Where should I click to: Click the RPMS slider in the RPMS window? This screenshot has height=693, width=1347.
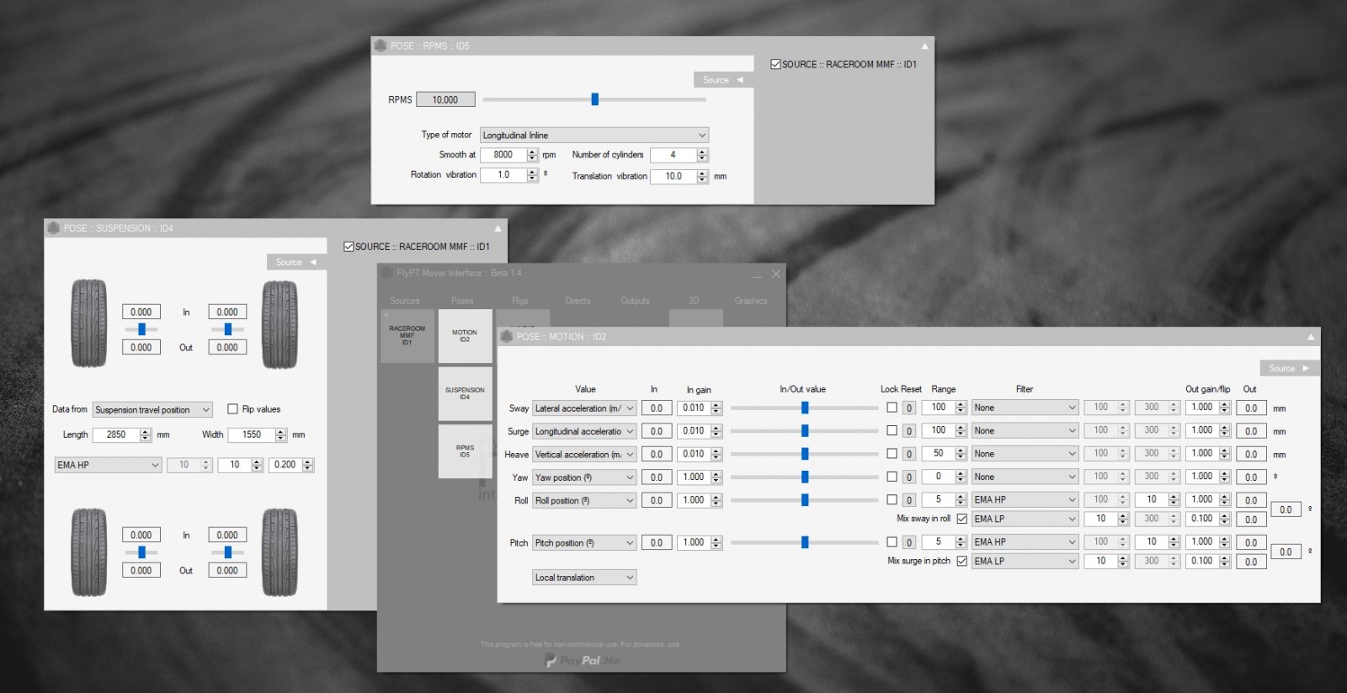(x=594, y=99)
